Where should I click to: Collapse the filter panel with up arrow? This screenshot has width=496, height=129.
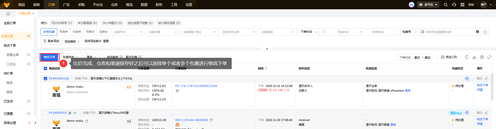(267, 49)
